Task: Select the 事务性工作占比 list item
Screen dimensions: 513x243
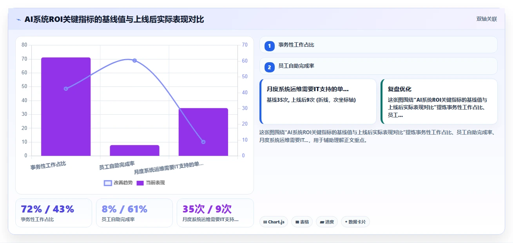Action: [378, 45]
